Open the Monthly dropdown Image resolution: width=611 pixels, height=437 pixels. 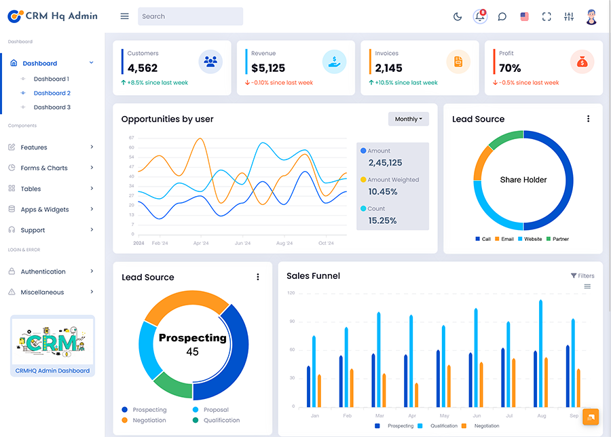tap(409, 119)
